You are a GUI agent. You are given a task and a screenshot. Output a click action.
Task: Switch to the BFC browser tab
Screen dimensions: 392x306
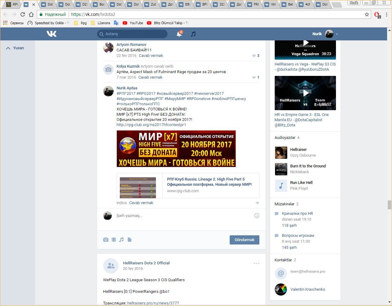click(x=202, y=4)
